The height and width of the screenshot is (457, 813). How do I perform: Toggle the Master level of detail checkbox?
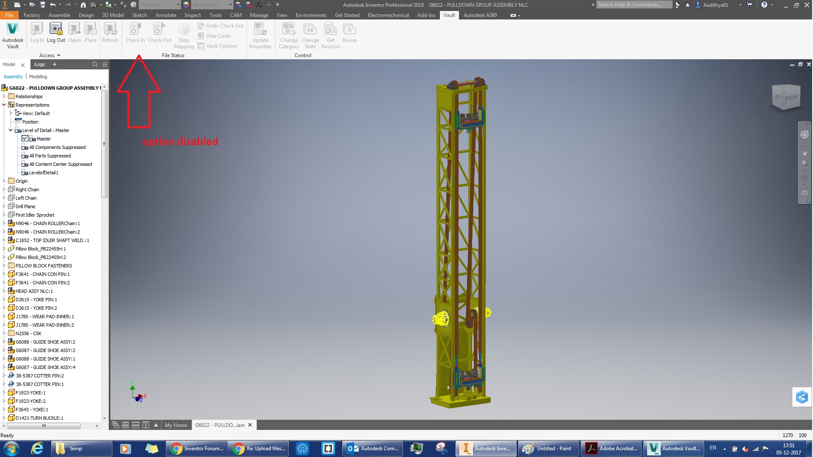click(25, 139)
